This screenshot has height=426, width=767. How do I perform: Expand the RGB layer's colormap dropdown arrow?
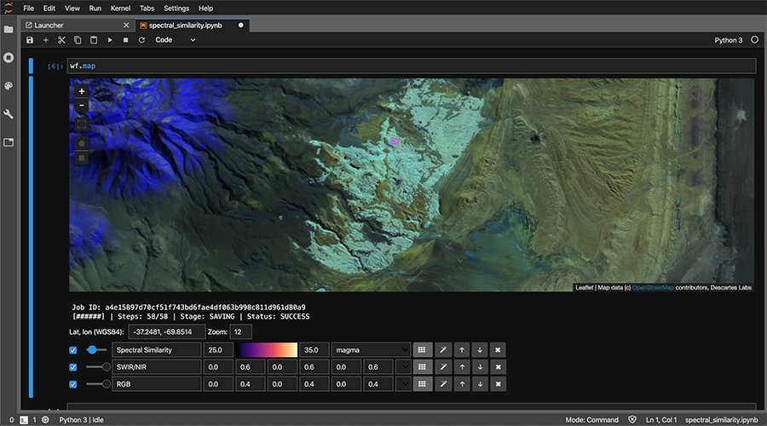click(x=403, y=384)
